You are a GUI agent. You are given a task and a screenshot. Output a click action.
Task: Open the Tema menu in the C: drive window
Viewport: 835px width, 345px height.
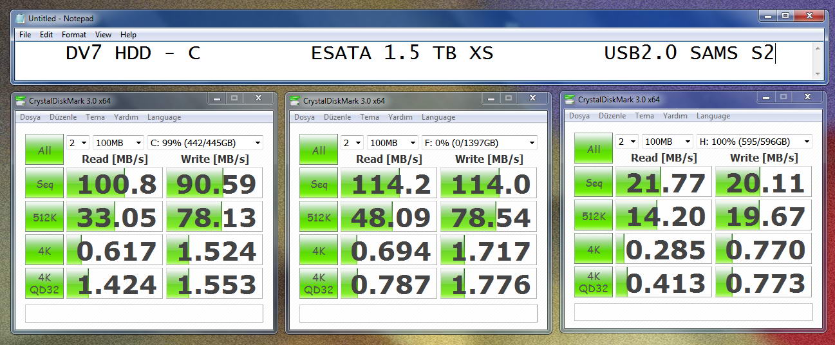95,117
